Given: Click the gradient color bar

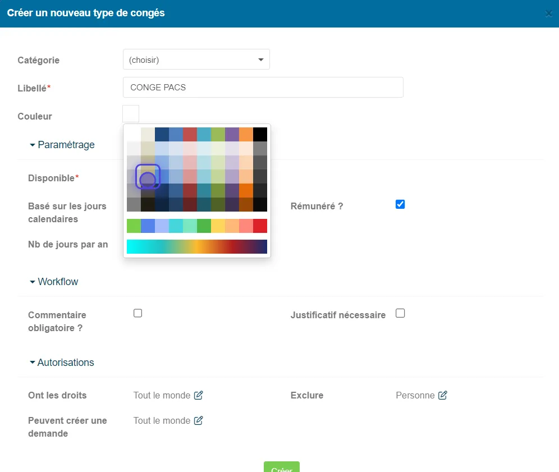Looking at the screenshot, I should (x=197, y=247).
